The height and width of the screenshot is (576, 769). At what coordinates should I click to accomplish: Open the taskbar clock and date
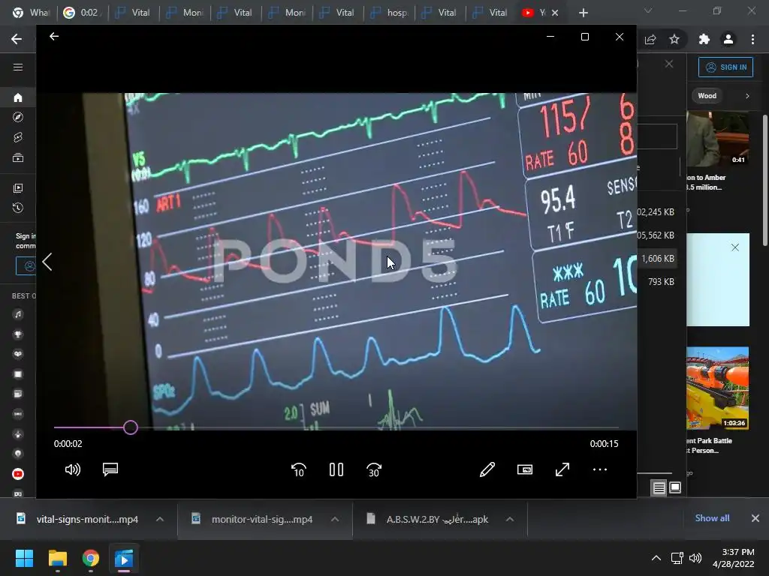[x=733, y=558]
